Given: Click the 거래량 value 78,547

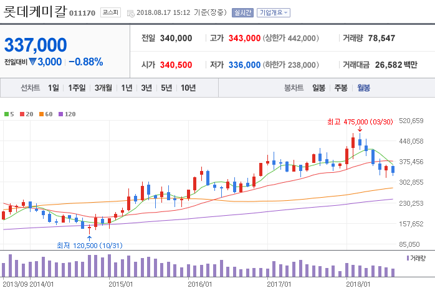Looking at the screenshot, I should click(381, 38).
